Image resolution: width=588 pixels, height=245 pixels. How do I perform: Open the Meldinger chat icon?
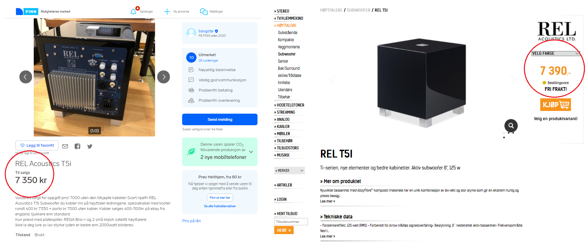point(204,12)
